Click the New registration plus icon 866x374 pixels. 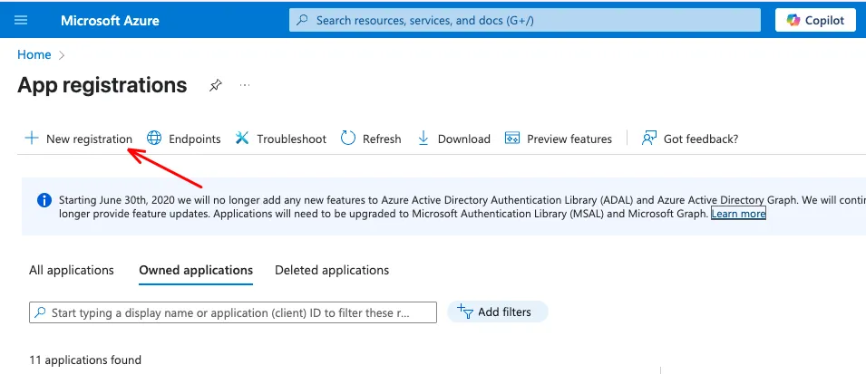tap(32, 139)
